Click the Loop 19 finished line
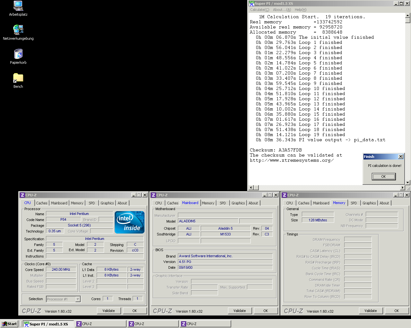 [301, 135]
